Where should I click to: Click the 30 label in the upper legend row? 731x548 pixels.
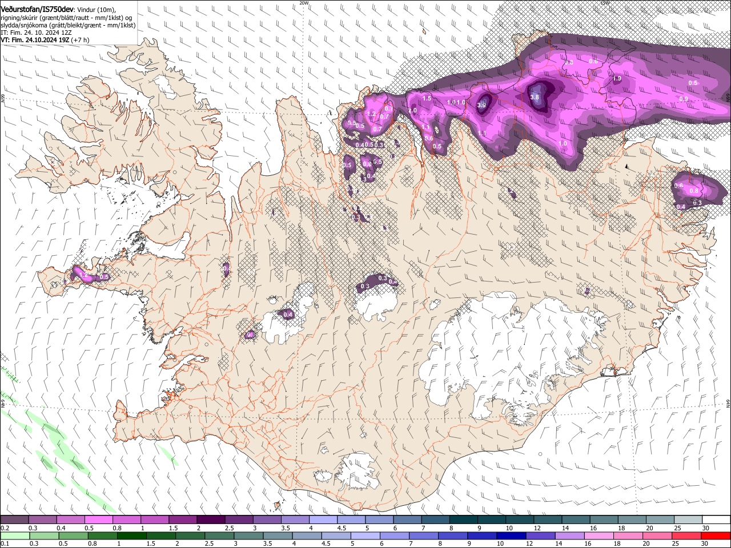(x=705, y=528)
